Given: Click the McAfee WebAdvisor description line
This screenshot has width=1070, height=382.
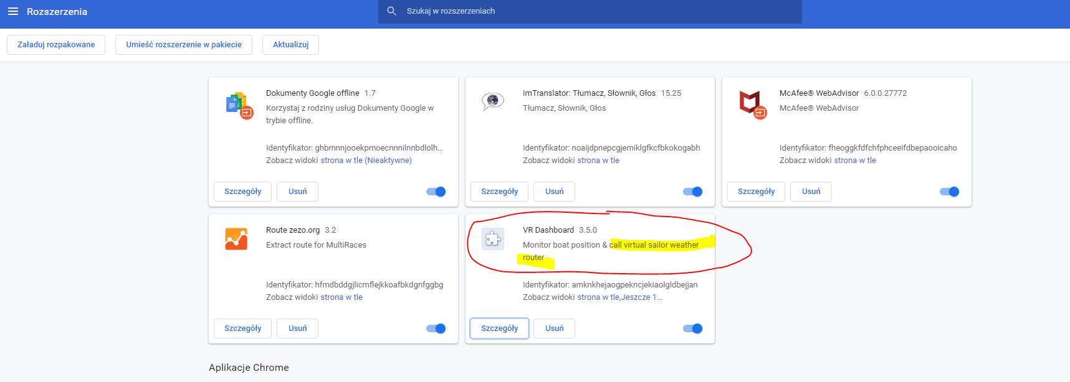Looking at the screenshot, I should click(x=819, y=108).
